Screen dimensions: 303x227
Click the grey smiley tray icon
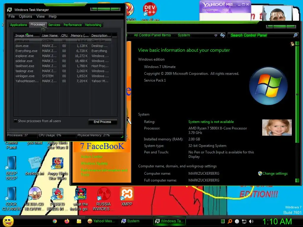[237, 221]
